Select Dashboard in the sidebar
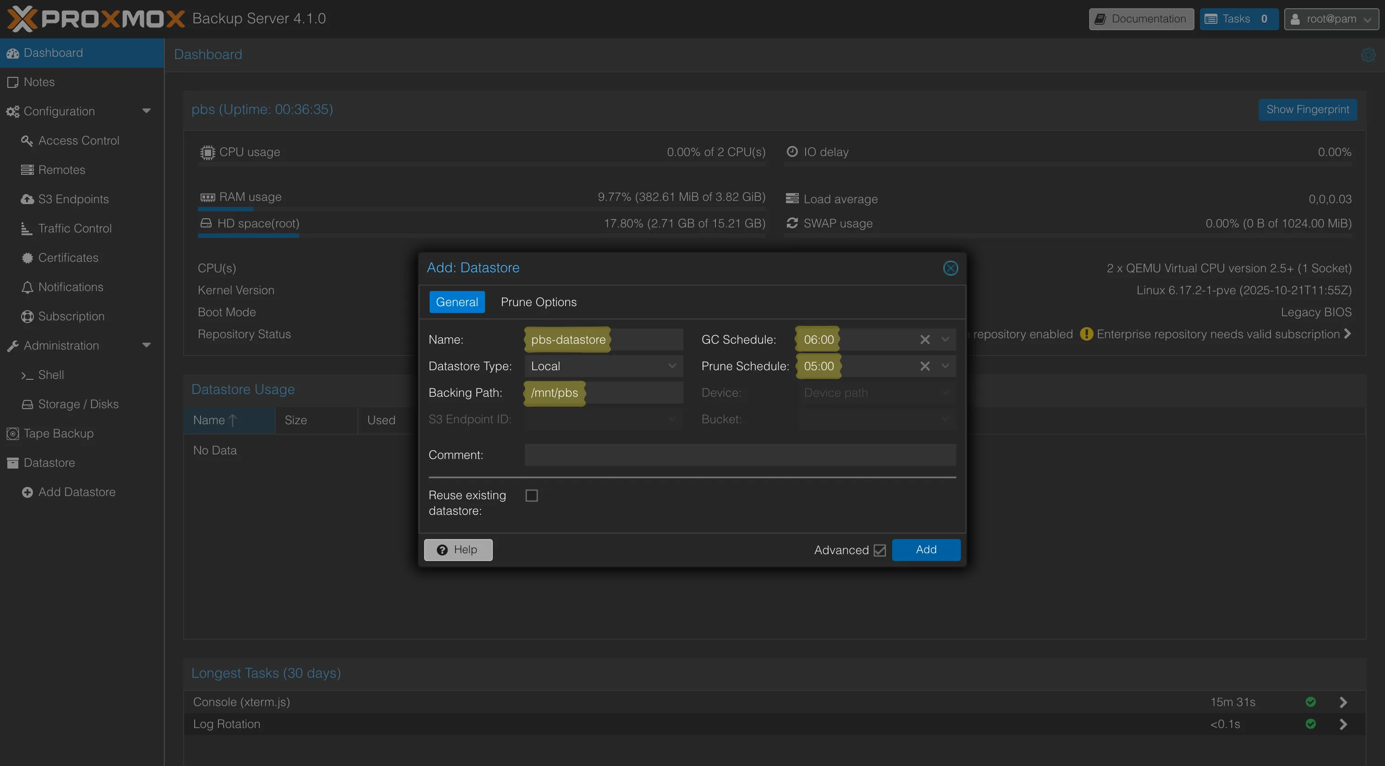 pos(82,53)
